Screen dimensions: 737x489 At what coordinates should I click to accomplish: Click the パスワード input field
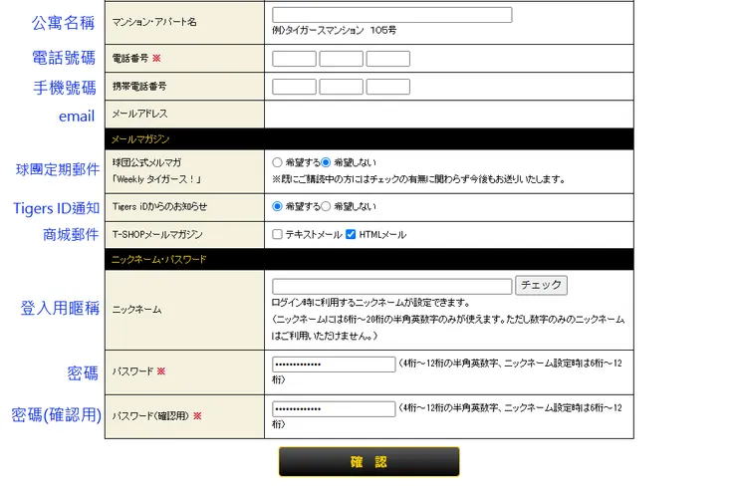point(334,365)
